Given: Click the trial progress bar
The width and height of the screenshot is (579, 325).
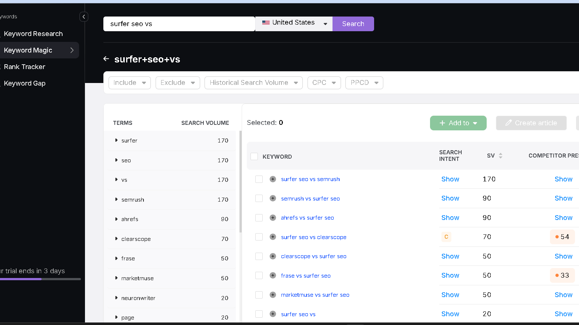Looking at the screenshot, I should click(40, 279).
